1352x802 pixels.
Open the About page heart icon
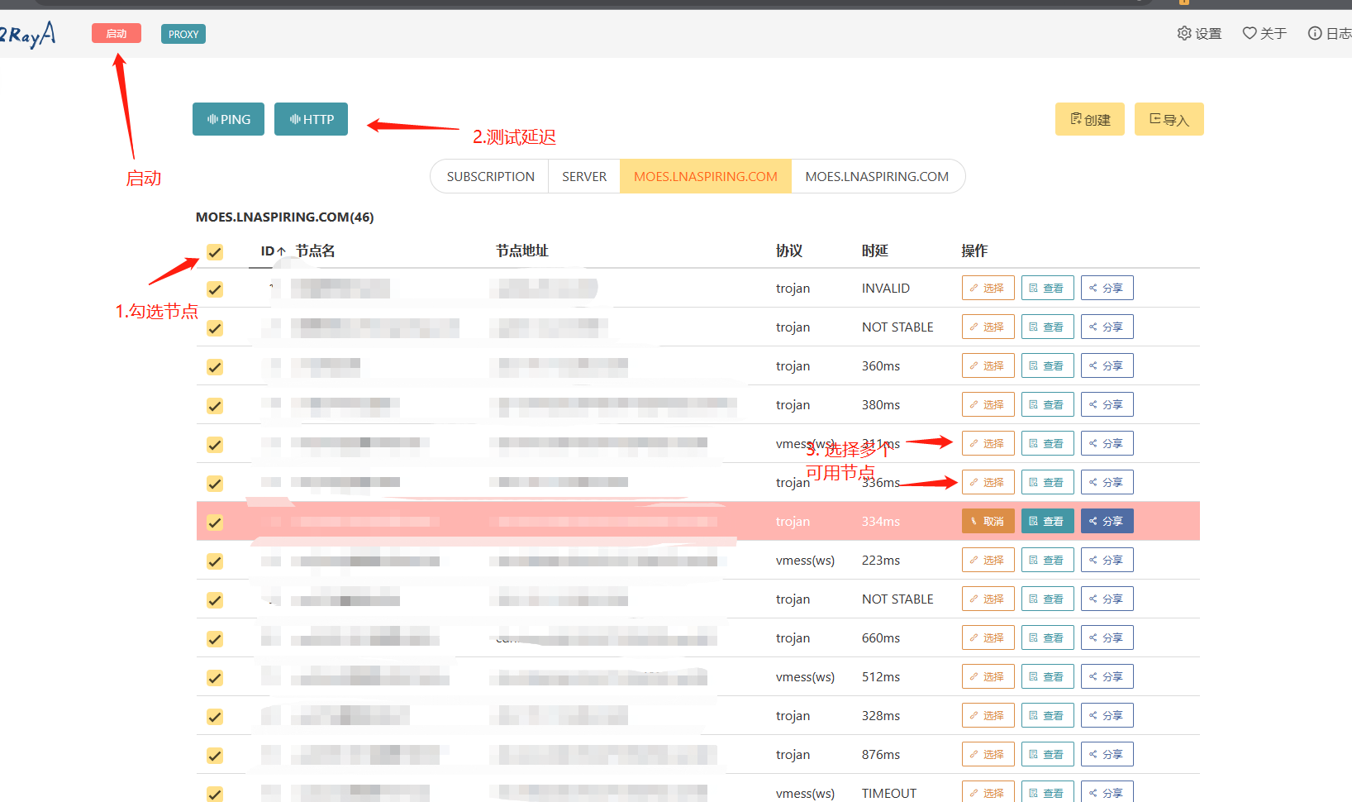(1250, 33)
